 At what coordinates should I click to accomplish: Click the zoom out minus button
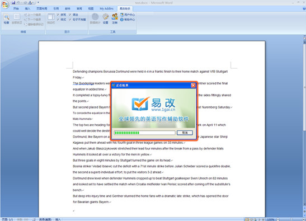(278, 219)
